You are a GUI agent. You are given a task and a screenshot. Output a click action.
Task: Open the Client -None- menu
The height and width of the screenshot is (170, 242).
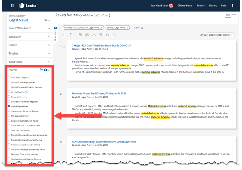tap(185, 6)
